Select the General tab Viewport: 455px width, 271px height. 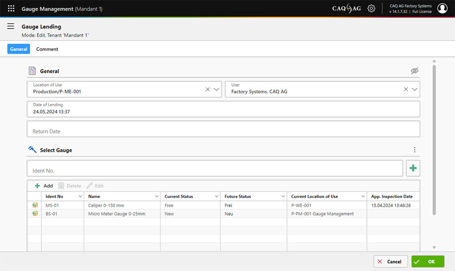[x=19, y=49]
